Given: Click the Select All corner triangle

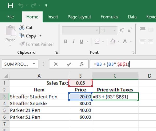Looking at the screenshot, I should click(6, 76).
